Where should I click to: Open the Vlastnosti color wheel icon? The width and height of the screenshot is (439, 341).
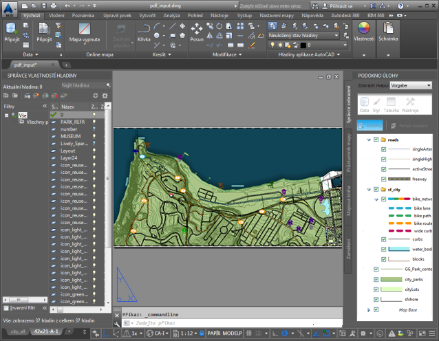(364, 29)
